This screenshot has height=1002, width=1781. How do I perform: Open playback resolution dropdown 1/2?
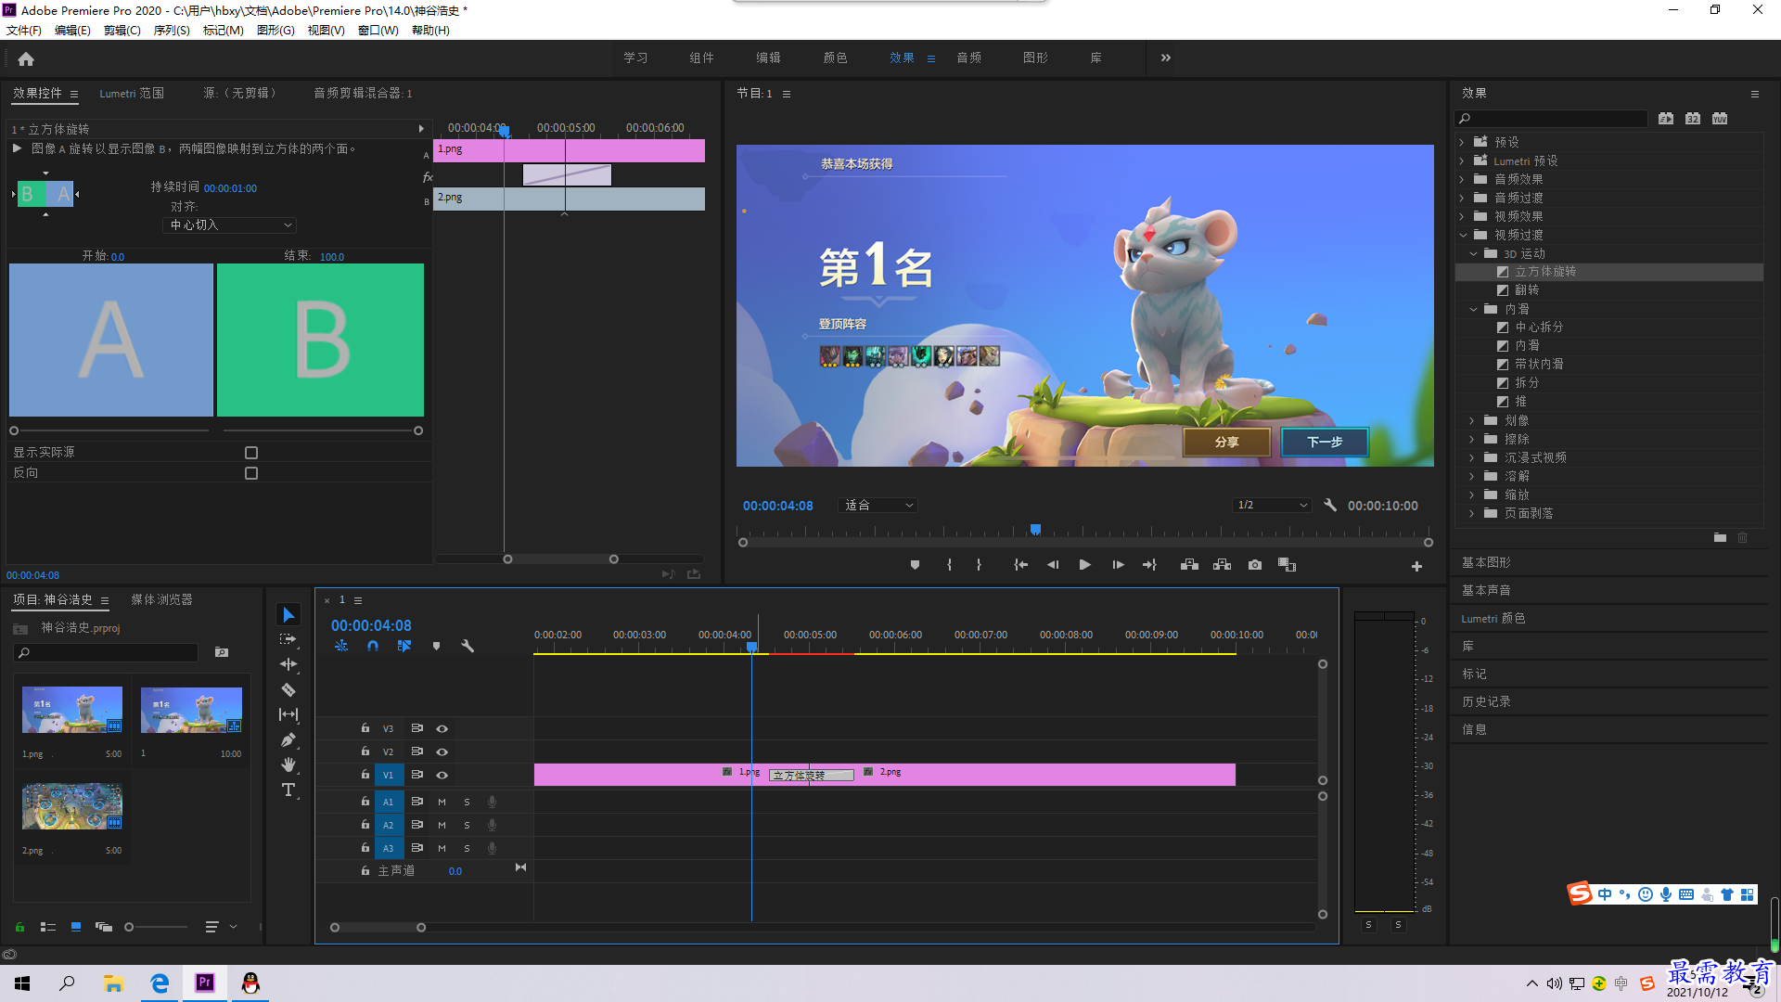pos(1272,506)
